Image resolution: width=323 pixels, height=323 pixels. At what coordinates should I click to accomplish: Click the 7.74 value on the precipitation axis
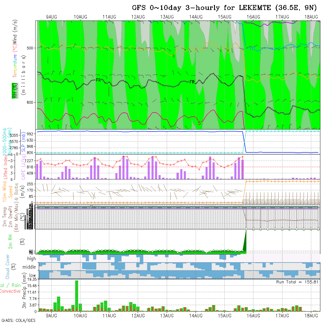33,299
